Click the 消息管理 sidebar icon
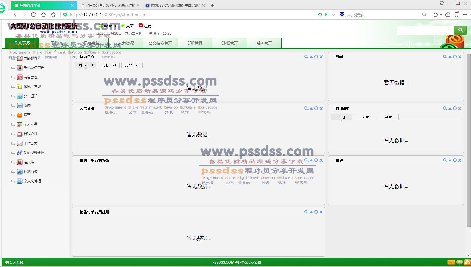The height and width of the screenshot is (267, 471). tap(20, 77)
